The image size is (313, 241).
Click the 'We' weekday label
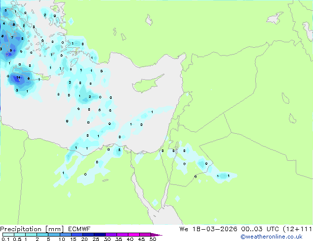tap(184, 229)
